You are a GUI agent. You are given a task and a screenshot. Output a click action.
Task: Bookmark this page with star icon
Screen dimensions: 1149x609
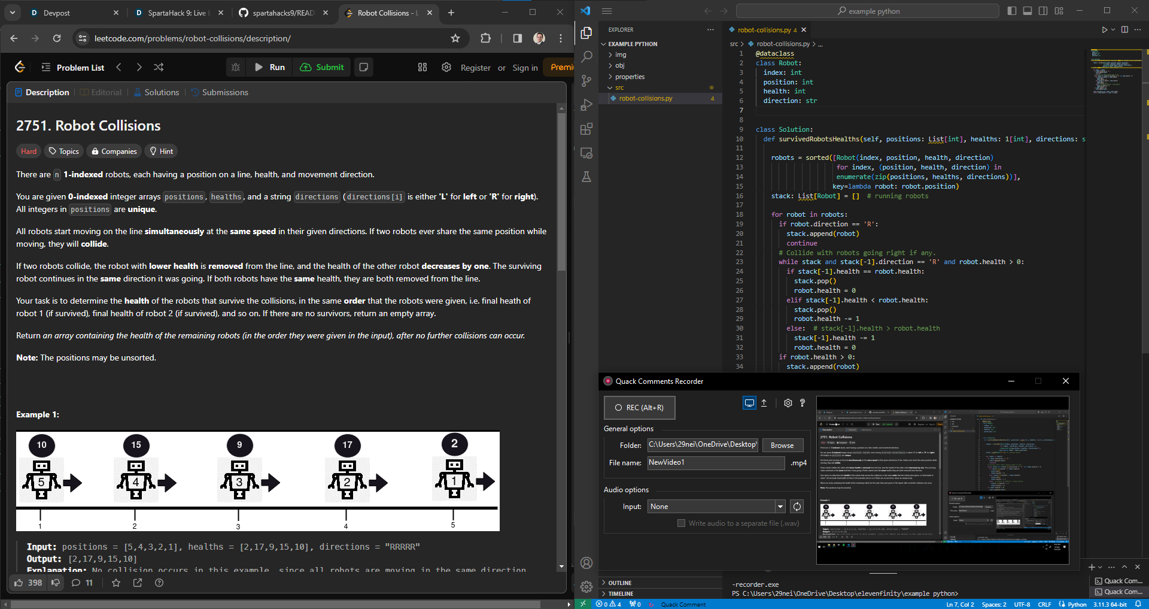[x=455, y=38]
